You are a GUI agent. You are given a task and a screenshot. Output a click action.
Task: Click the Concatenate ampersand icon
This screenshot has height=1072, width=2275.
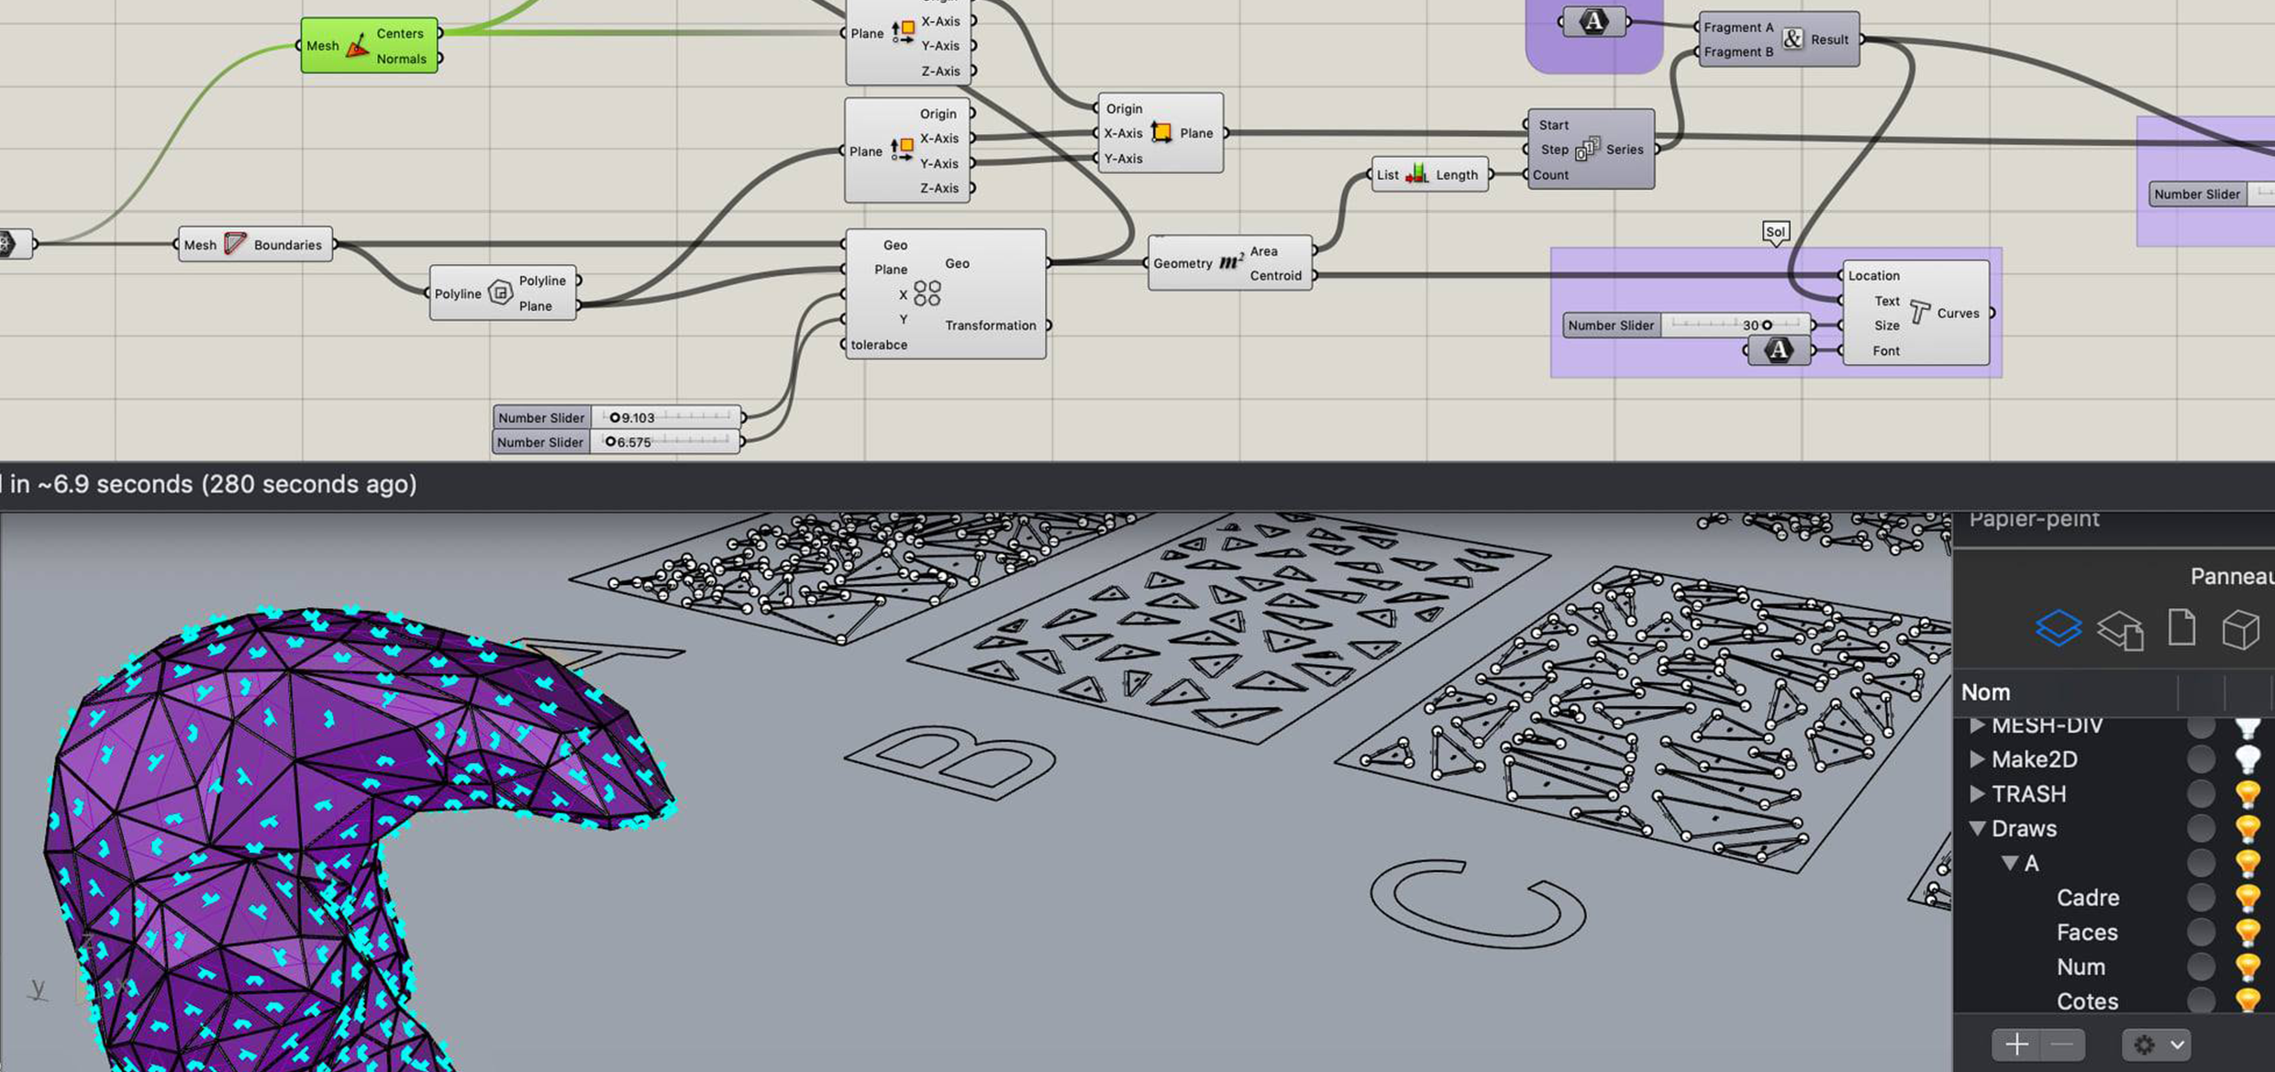1792,39
